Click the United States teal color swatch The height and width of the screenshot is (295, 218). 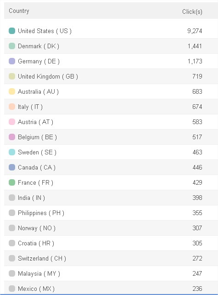(12, 31)
